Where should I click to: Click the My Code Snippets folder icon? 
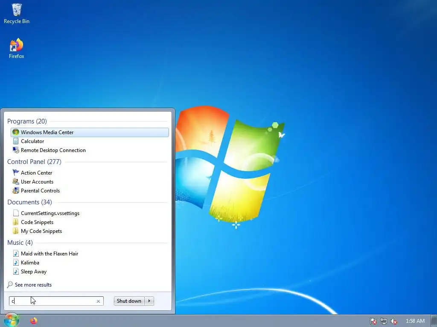[x=16, y=231]
